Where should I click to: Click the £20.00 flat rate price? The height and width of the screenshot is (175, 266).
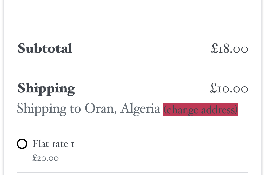click(45, 158)
